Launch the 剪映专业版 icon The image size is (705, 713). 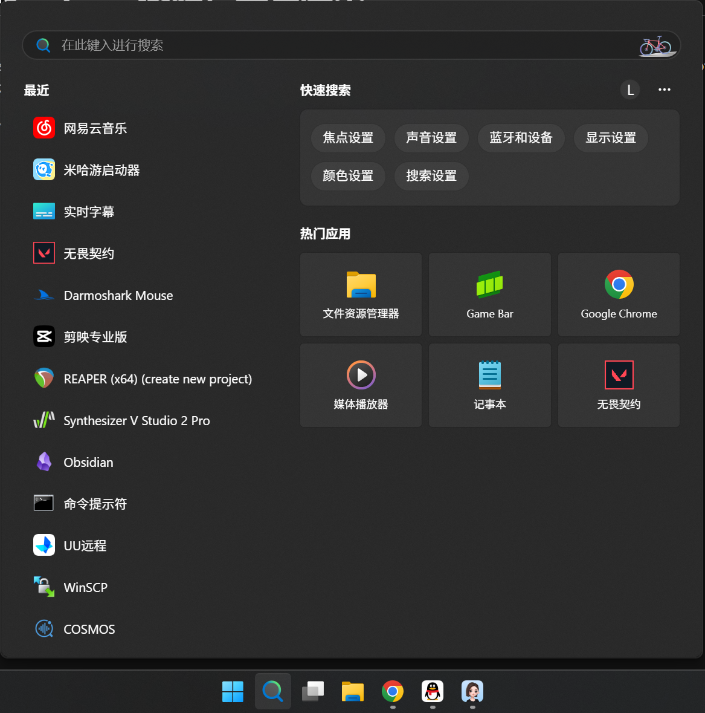point(44,336)
